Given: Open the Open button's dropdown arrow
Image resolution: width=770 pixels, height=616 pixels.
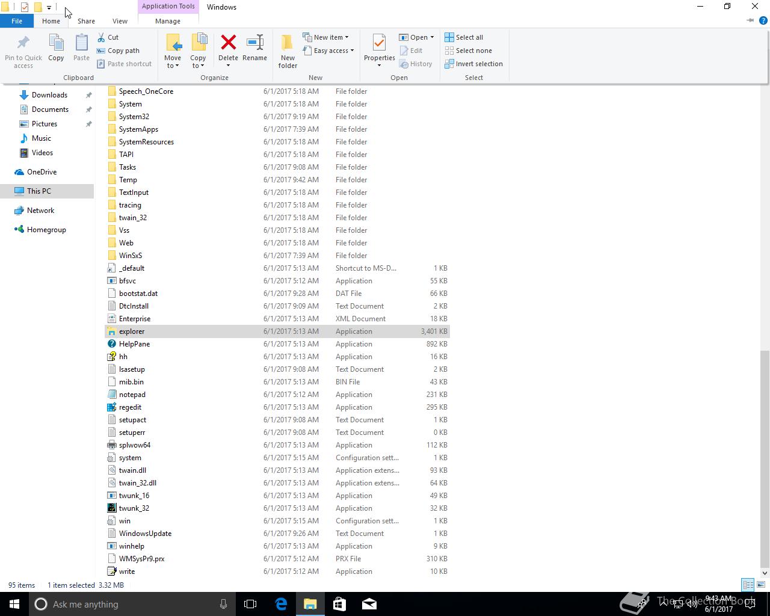Looking at the screenshot, I should click(432, 37).
